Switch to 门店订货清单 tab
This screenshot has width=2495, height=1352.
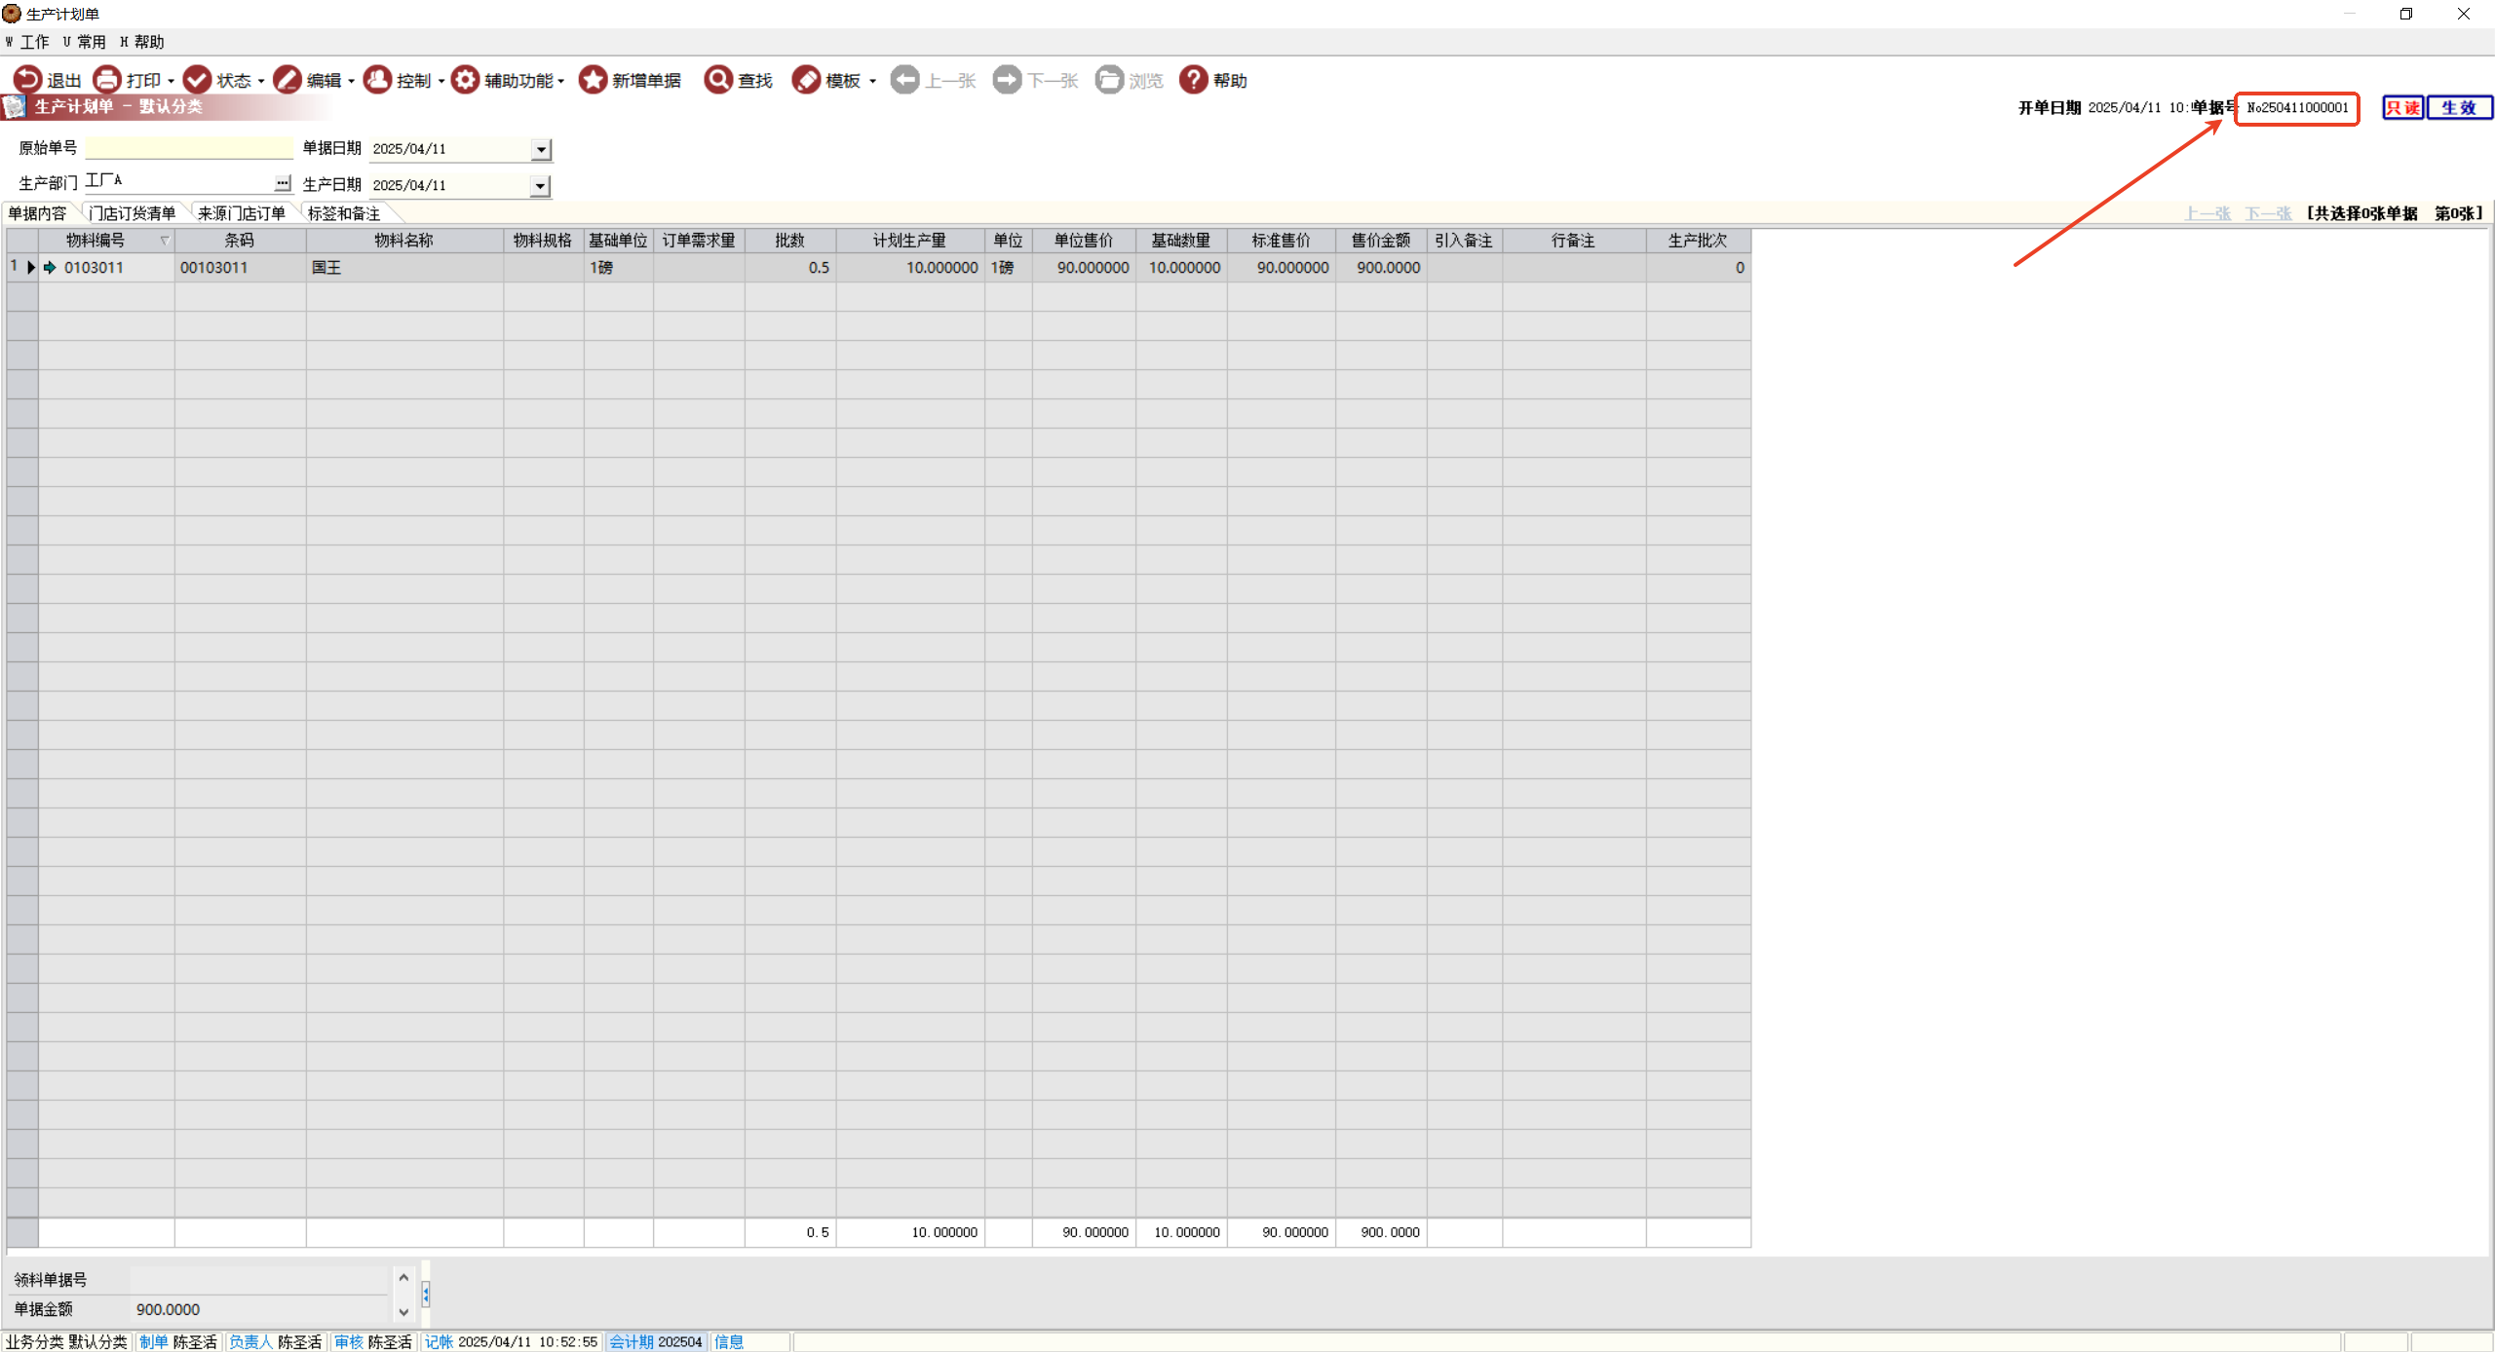pyautogui.click(x=133, y=213)
